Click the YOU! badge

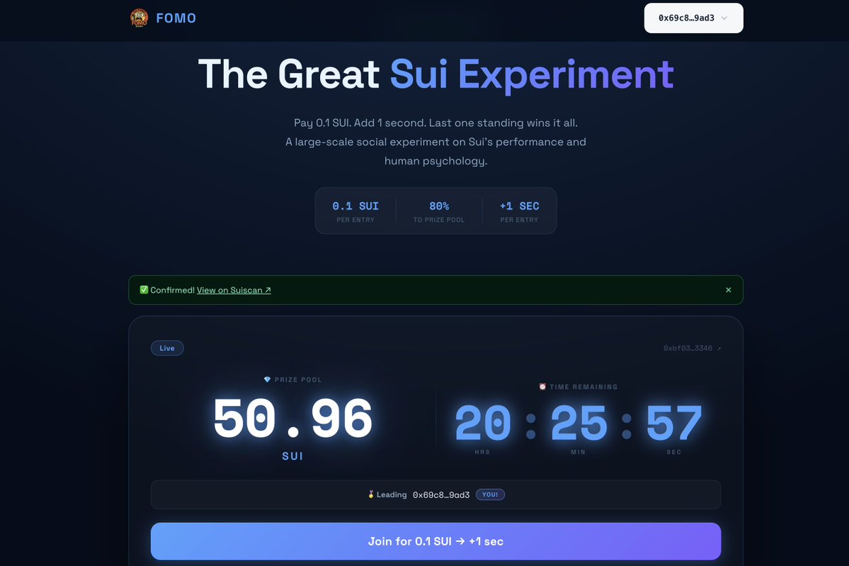tap(490, 494)
